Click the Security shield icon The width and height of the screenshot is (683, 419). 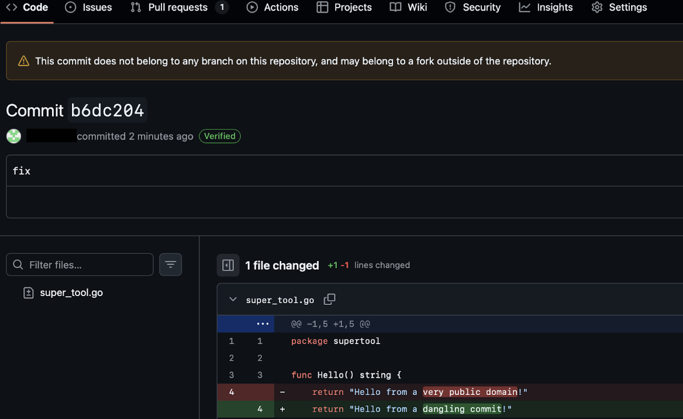tap(450, 8)
